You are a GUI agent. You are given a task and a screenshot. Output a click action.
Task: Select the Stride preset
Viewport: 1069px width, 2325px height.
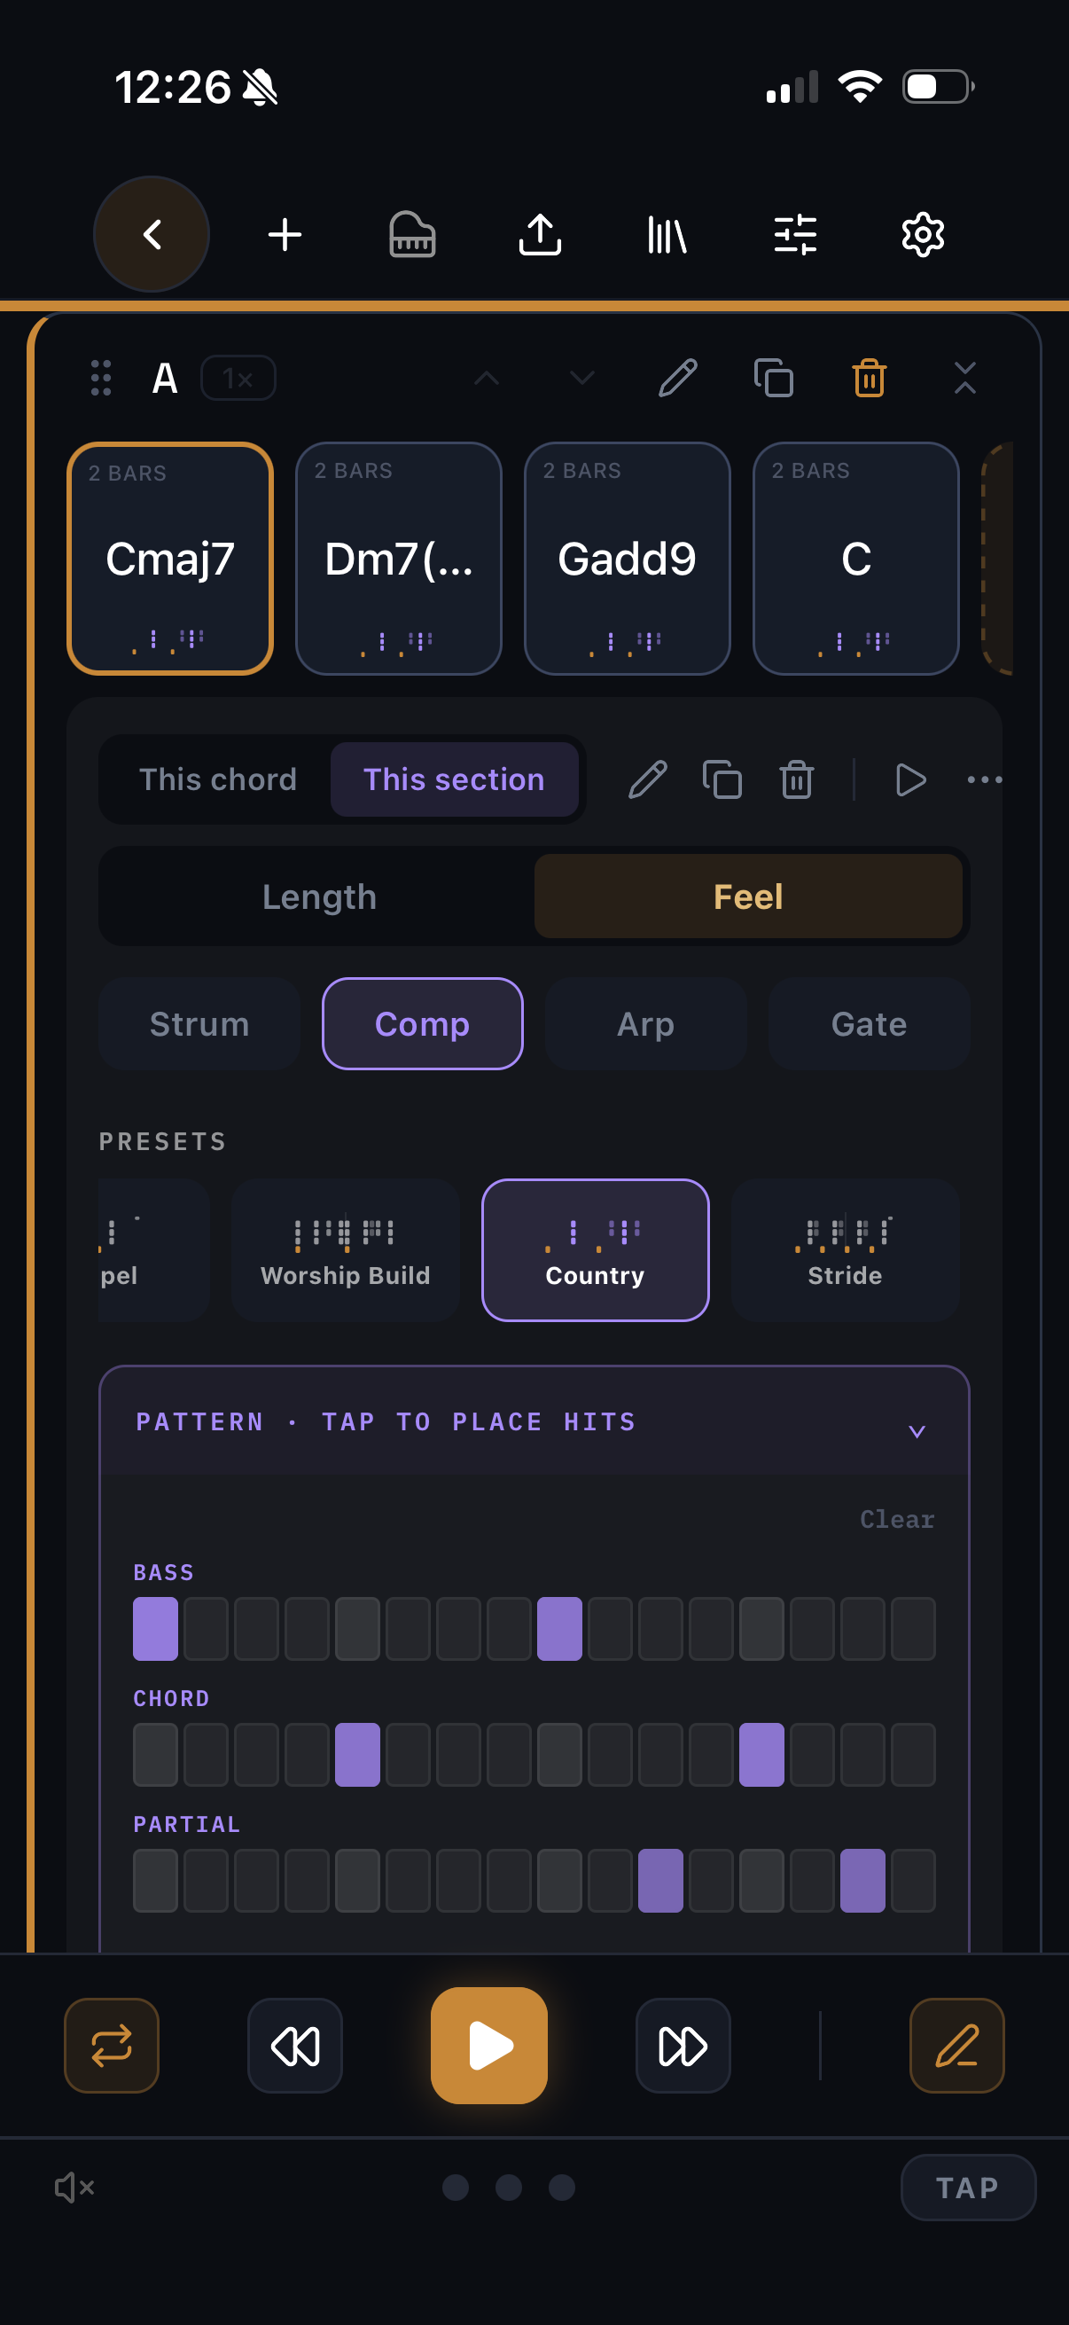[846, 1250]
